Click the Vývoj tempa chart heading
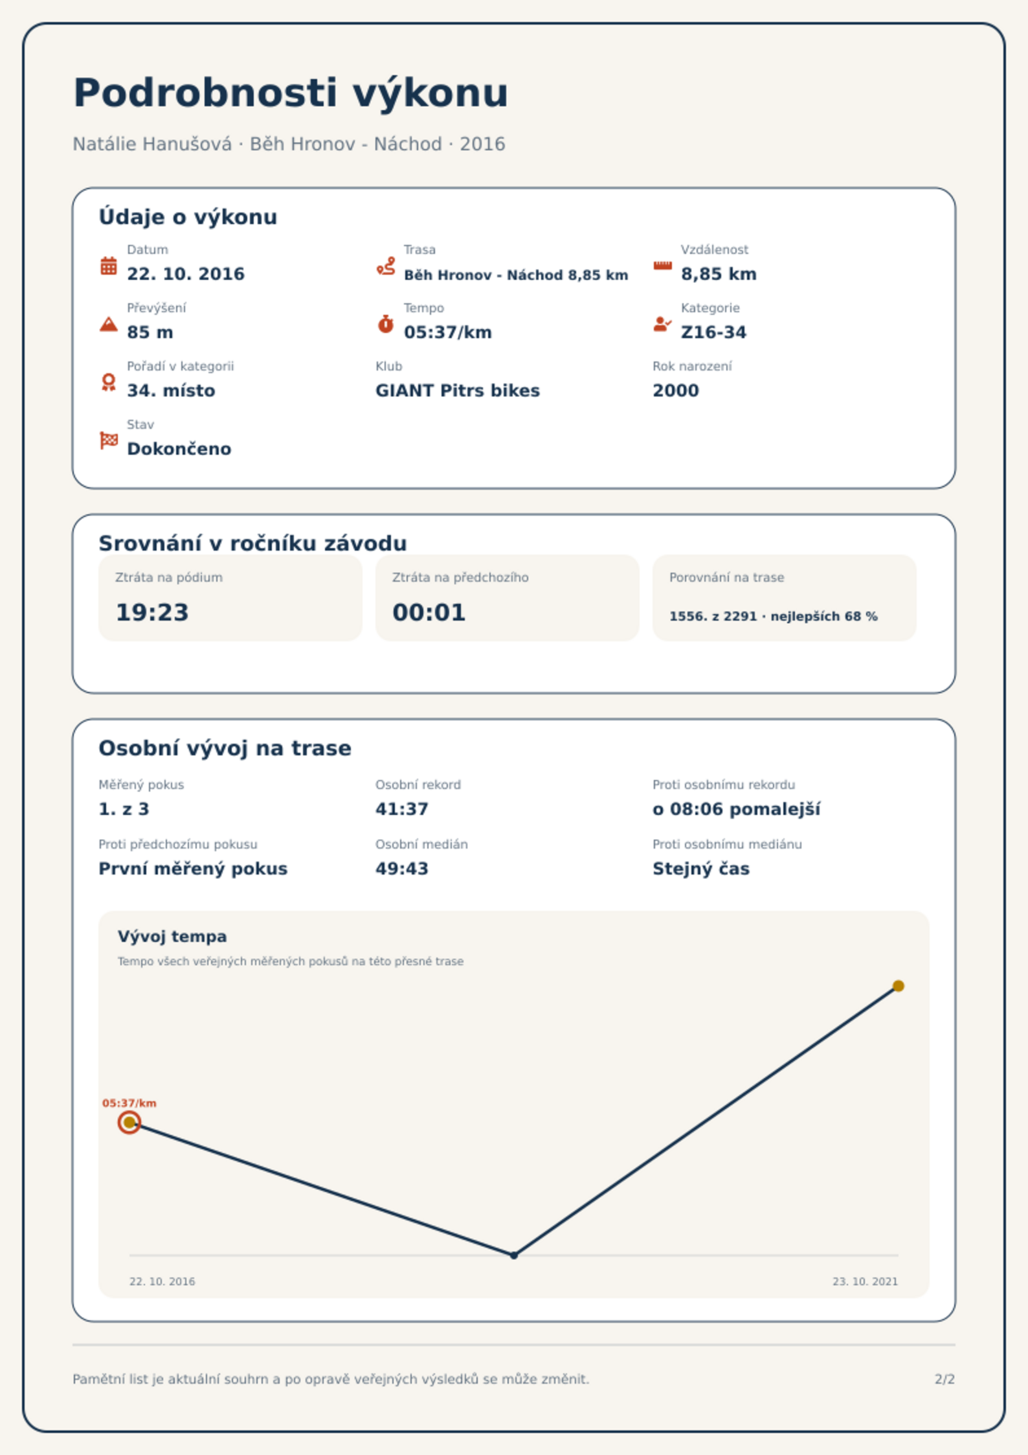Image resolution: width=1028 pixels, height=1455 pixels. [172, 936]
